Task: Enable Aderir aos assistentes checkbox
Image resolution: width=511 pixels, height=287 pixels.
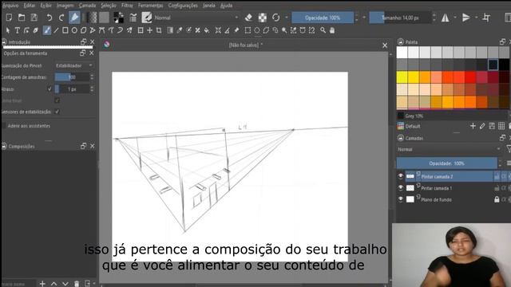Action: click(x=4, y=126)
